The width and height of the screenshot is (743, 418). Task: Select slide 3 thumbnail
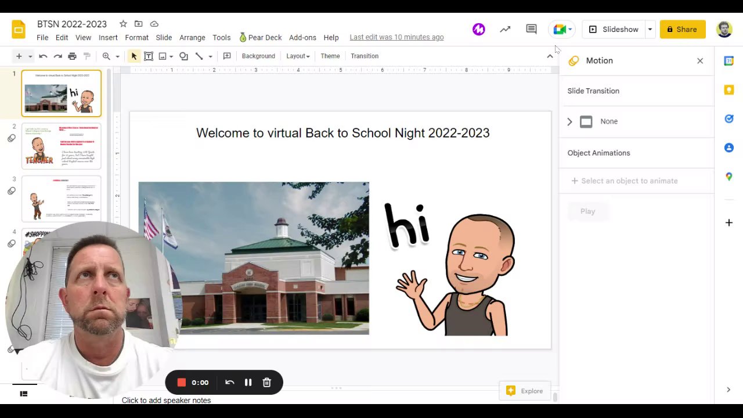[61, 199]
